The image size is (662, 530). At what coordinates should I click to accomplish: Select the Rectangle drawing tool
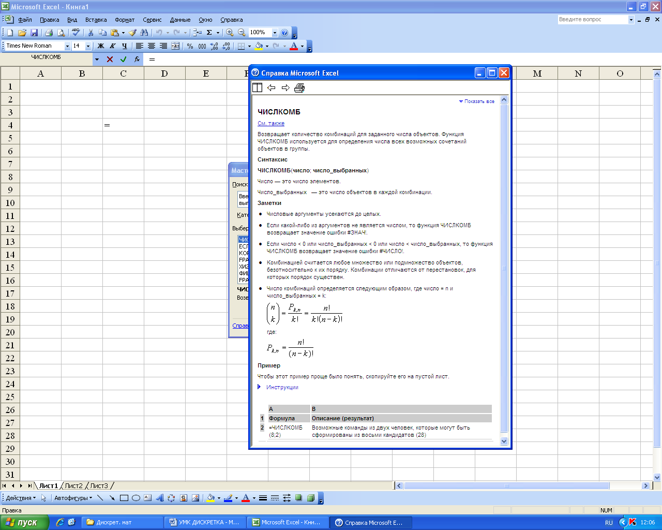[124, 498]
